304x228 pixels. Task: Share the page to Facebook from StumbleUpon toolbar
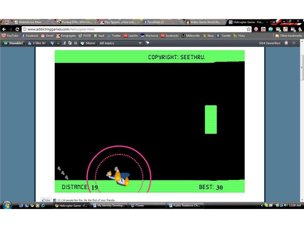(x=65, y=43)
